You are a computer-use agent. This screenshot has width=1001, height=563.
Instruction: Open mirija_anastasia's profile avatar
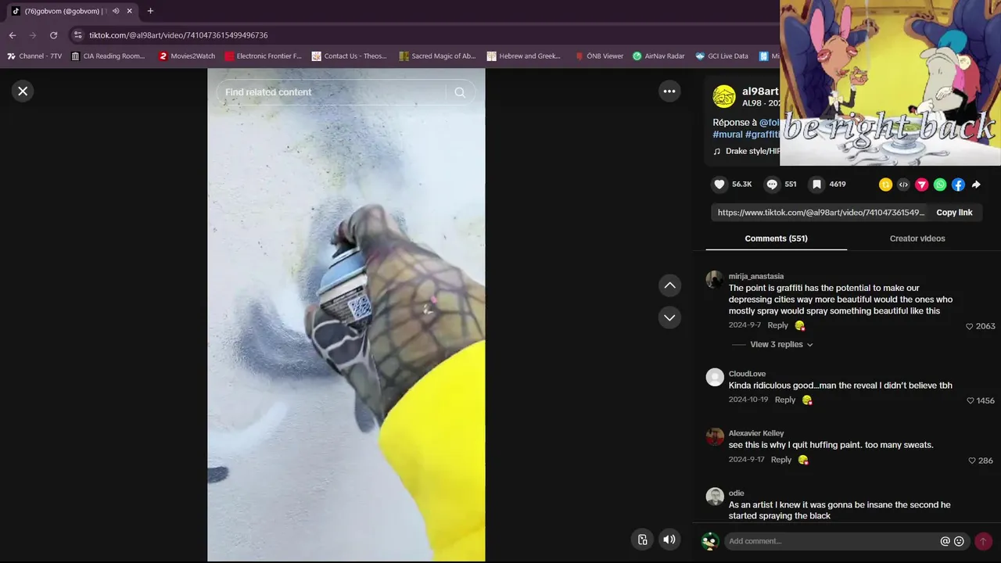click(715, 280)
